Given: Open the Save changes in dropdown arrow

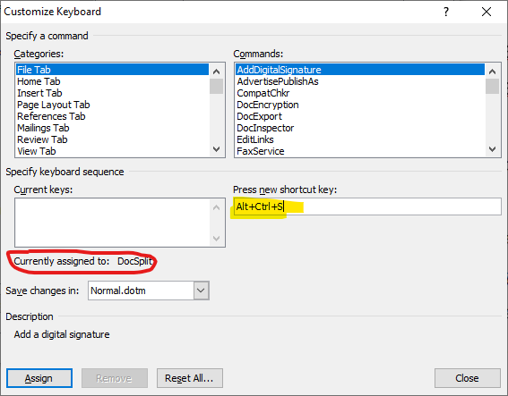Looking at the screenshot, I should tap(202, 291).
